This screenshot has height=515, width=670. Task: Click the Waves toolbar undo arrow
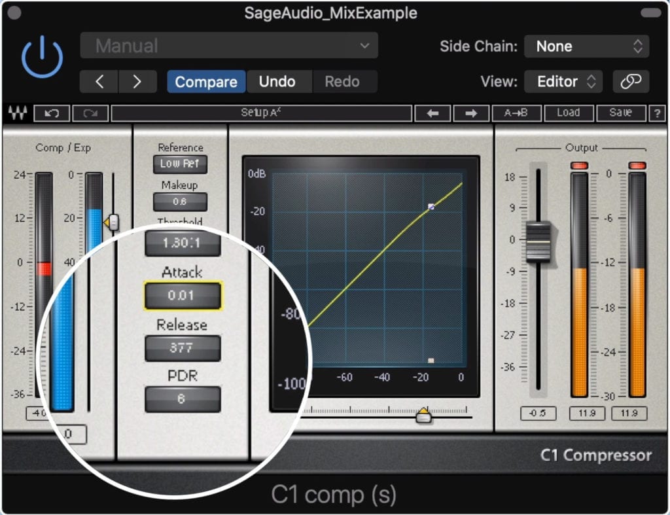(52, 113)
